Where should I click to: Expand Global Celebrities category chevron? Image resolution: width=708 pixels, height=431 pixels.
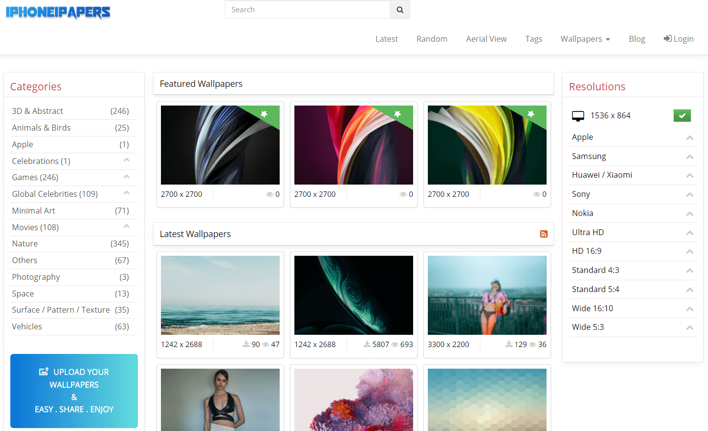click(127, 193)
